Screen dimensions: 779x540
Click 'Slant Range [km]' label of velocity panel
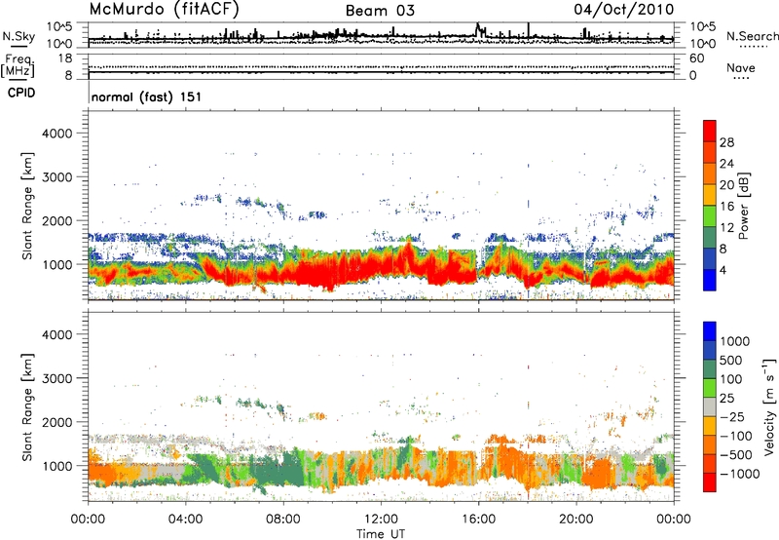click(x=27, y=406)
